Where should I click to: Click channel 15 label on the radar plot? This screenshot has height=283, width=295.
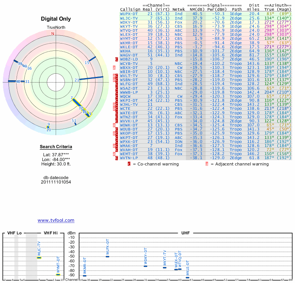(x=87, y=63)
